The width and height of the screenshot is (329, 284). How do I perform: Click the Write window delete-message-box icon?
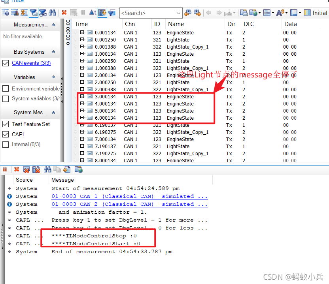tap(26, 169)
